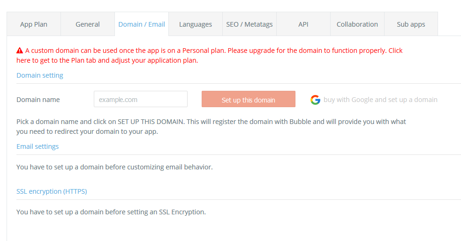Open the App Plan tab

34,24
